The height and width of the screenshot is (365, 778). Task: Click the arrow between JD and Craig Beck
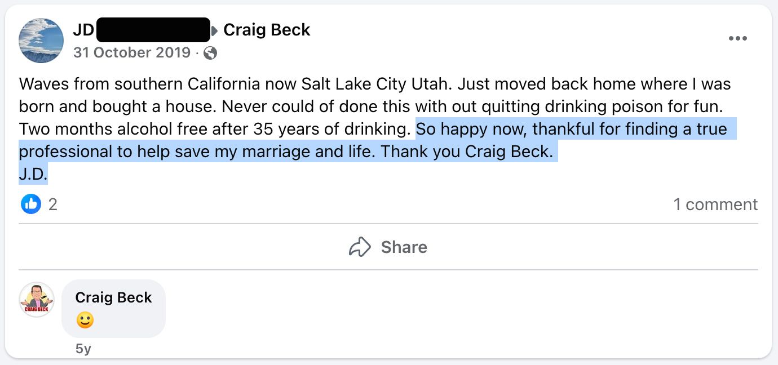pyautogui.click(x=215, y=30)
